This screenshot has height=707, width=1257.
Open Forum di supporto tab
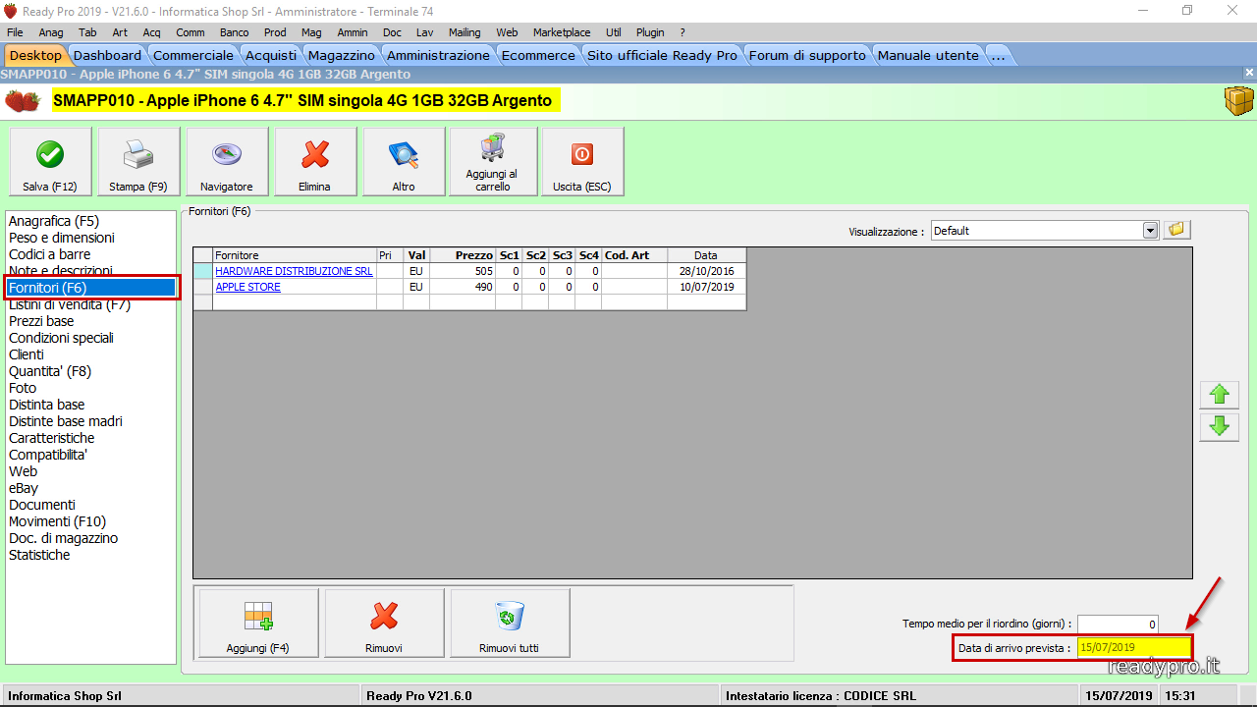click(807, 55)
